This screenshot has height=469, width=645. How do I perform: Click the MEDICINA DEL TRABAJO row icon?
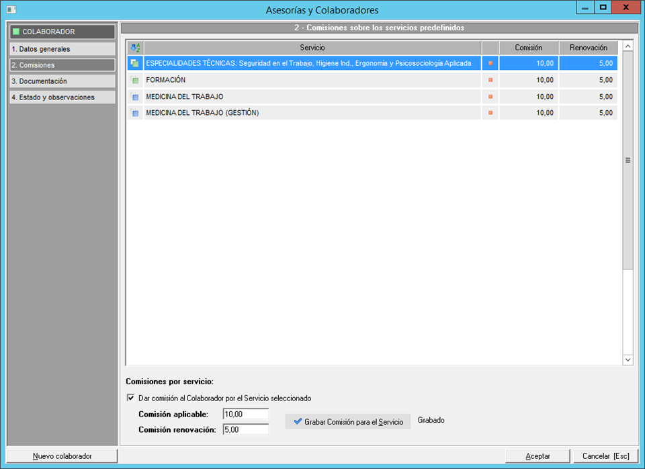135,97
